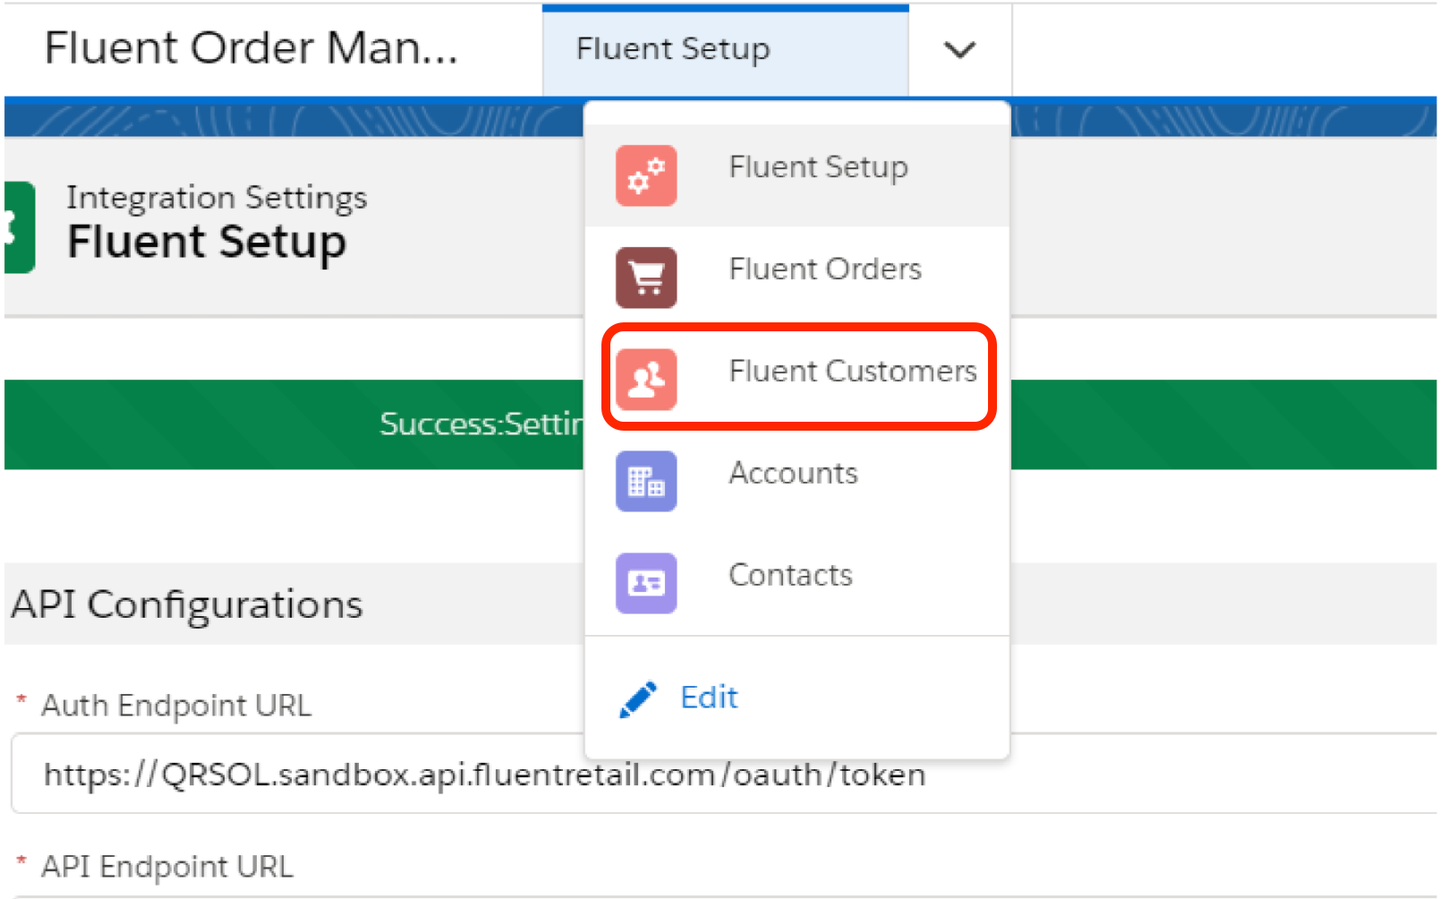The height and width of the screenshot is (899, 1448).
Task: Open Contacts from the navigation menu
Action: click(x=789, y=576)
